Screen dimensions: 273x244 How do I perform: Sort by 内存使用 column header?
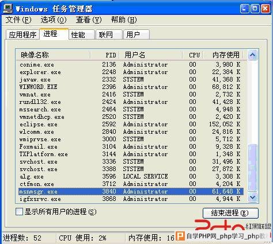click(x=223, y=55)
